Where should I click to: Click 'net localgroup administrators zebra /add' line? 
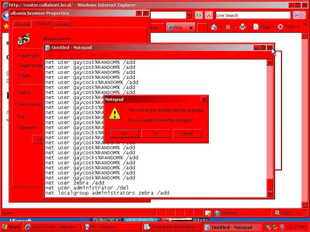107,193
